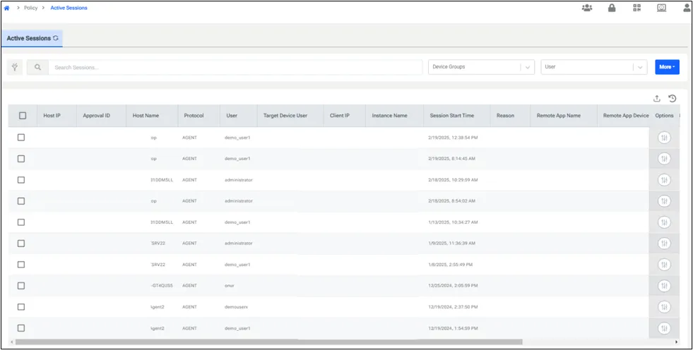The image size is (693, 350).
Task: Check the session row from 2/19/2025, 8:14:45 AM
Action: [20, 159]
